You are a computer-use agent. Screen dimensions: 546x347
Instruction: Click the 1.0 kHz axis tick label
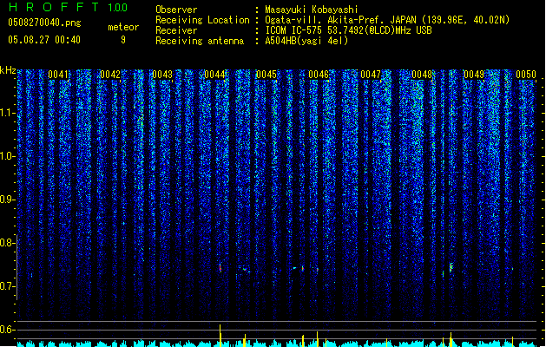tap(7, 156)
